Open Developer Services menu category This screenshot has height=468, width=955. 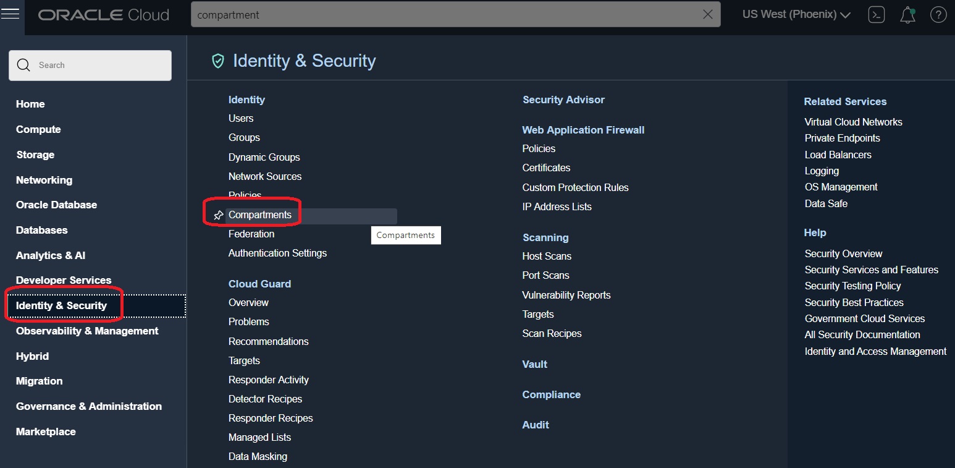64,280
